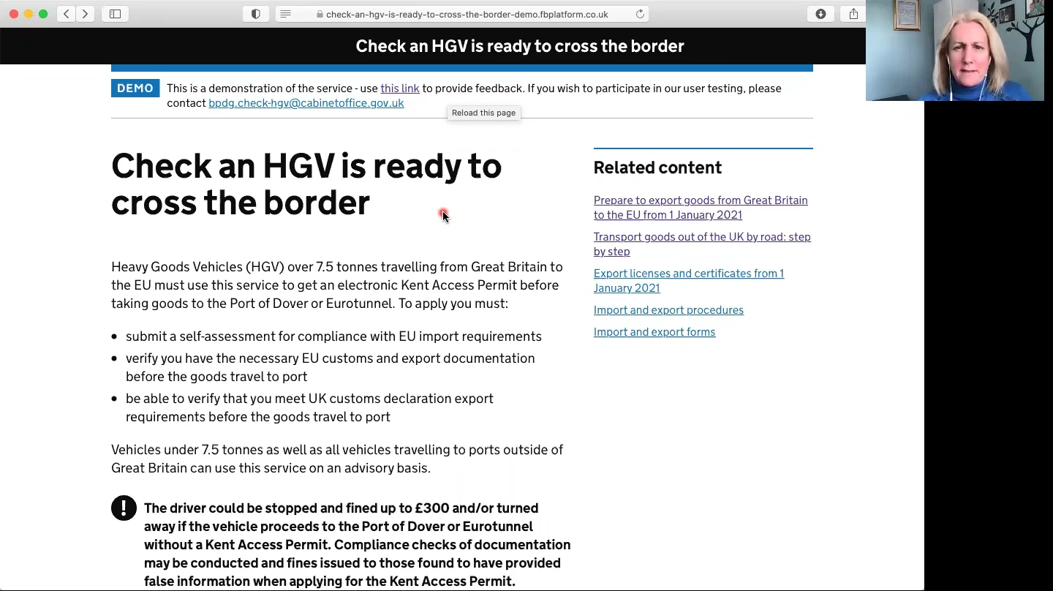This screenshot has width=1053, height=591.
Task: Click the large page heading 'Check an HGV is ready'
Action: pyautogui.click(x=306, y=184)
